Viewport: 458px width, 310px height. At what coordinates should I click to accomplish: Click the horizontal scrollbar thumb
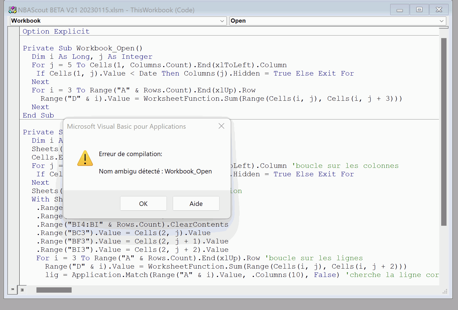tap(54, 290)
